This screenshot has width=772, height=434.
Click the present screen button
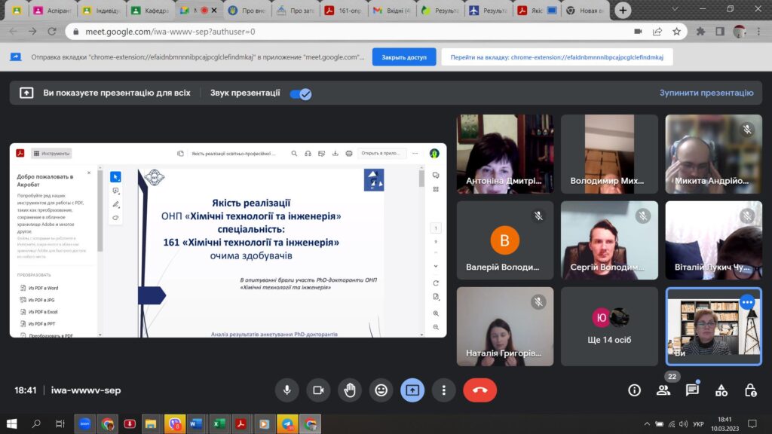point(412,390)
